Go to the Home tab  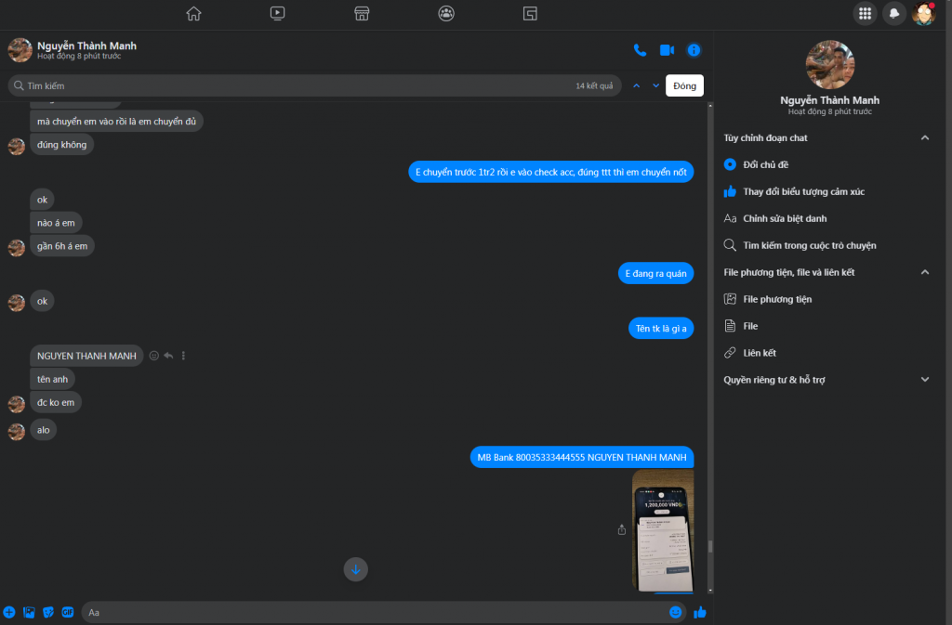click(193, 13)
